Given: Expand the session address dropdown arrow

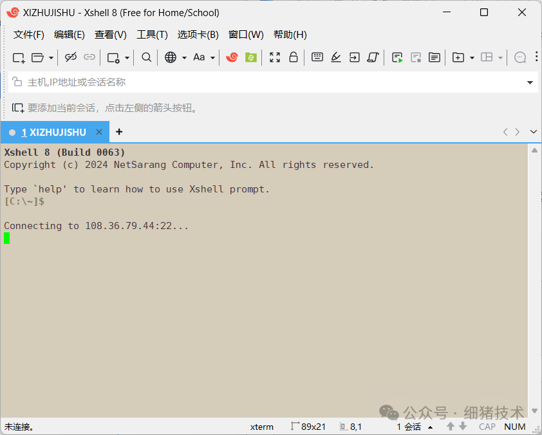Looking at the screenshot, I should [x=530, y=82].
